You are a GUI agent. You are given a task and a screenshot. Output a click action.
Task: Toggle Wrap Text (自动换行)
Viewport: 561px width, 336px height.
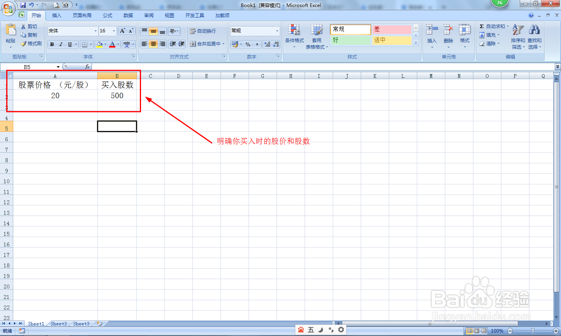pos(203,31)
